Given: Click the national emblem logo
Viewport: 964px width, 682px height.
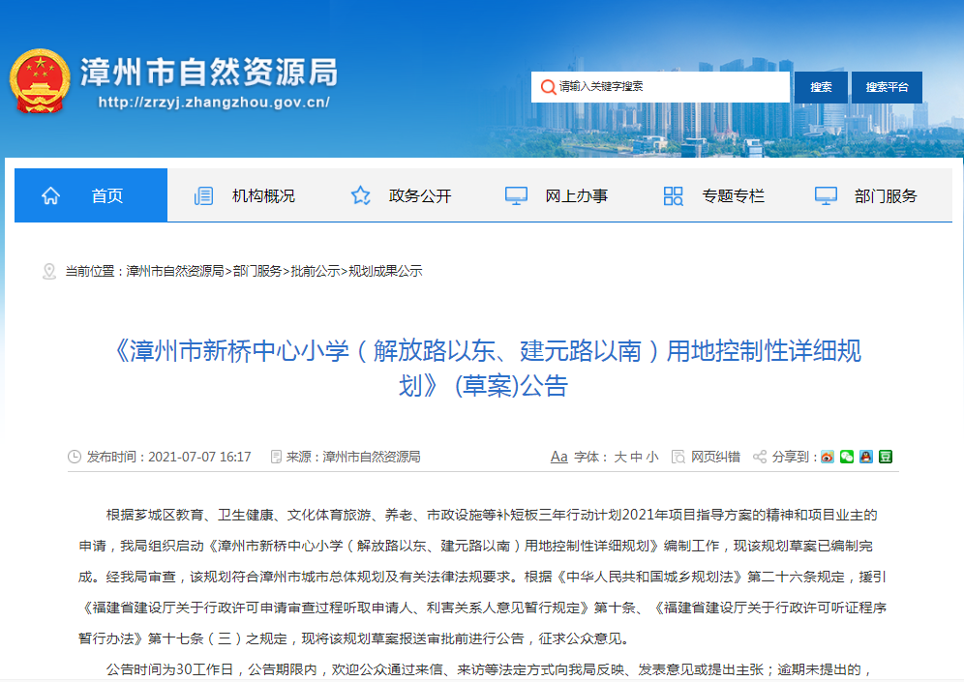Looking at the screenshot, I should pyautogui.click(x=40, y=81).
